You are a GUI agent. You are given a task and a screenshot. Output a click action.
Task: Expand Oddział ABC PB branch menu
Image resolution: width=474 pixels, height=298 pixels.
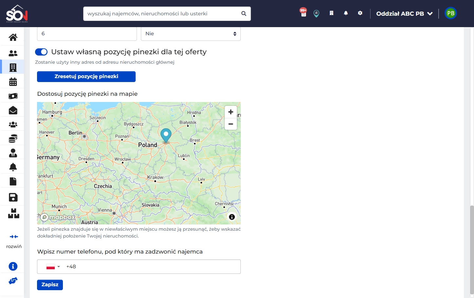[404, 14]
